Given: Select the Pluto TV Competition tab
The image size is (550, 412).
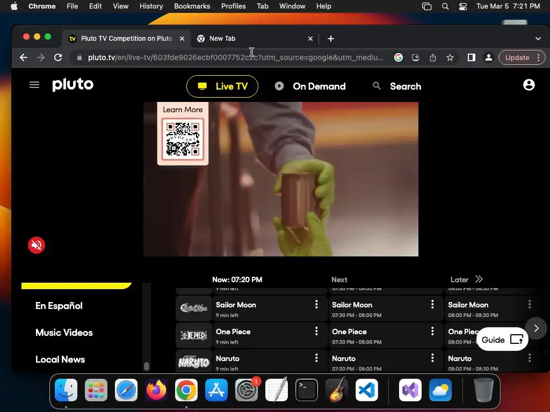Looking at the screenshot, I should 126,39.
